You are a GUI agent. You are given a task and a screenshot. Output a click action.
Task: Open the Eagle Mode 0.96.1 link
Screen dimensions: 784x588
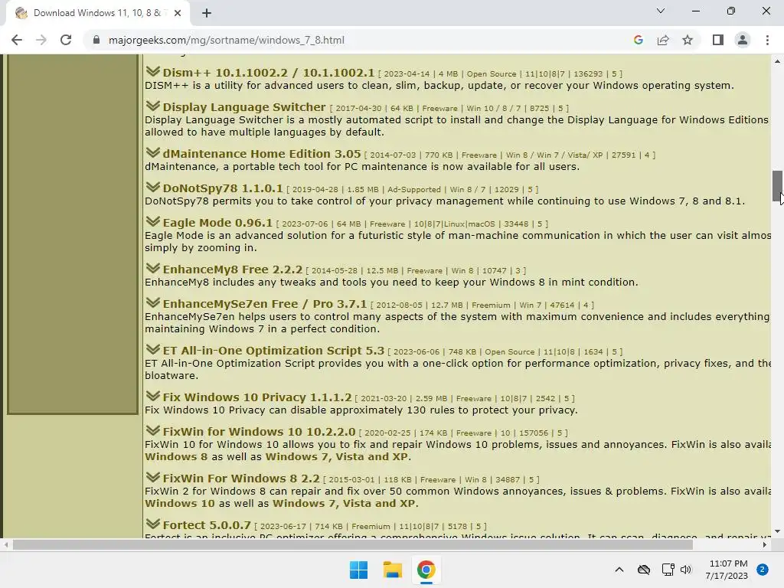[217, 223]
